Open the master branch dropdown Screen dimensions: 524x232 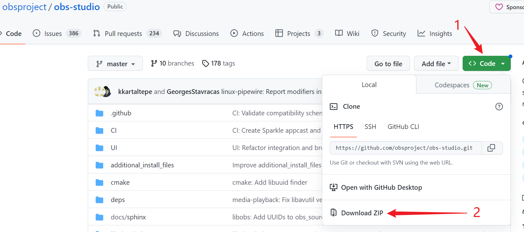click(x=115, y=63)
